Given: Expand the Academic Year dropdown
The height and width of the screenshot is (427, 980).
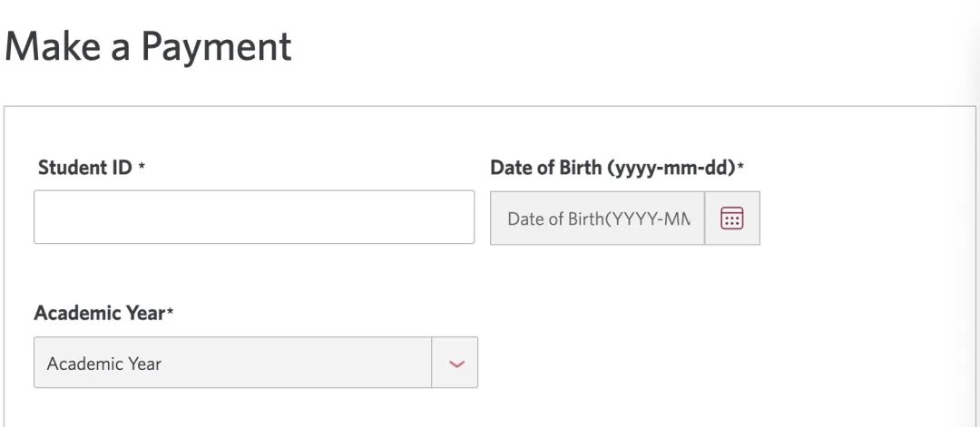Looking at the screenshot, I should pyautogui.click(x=255, y=364).
